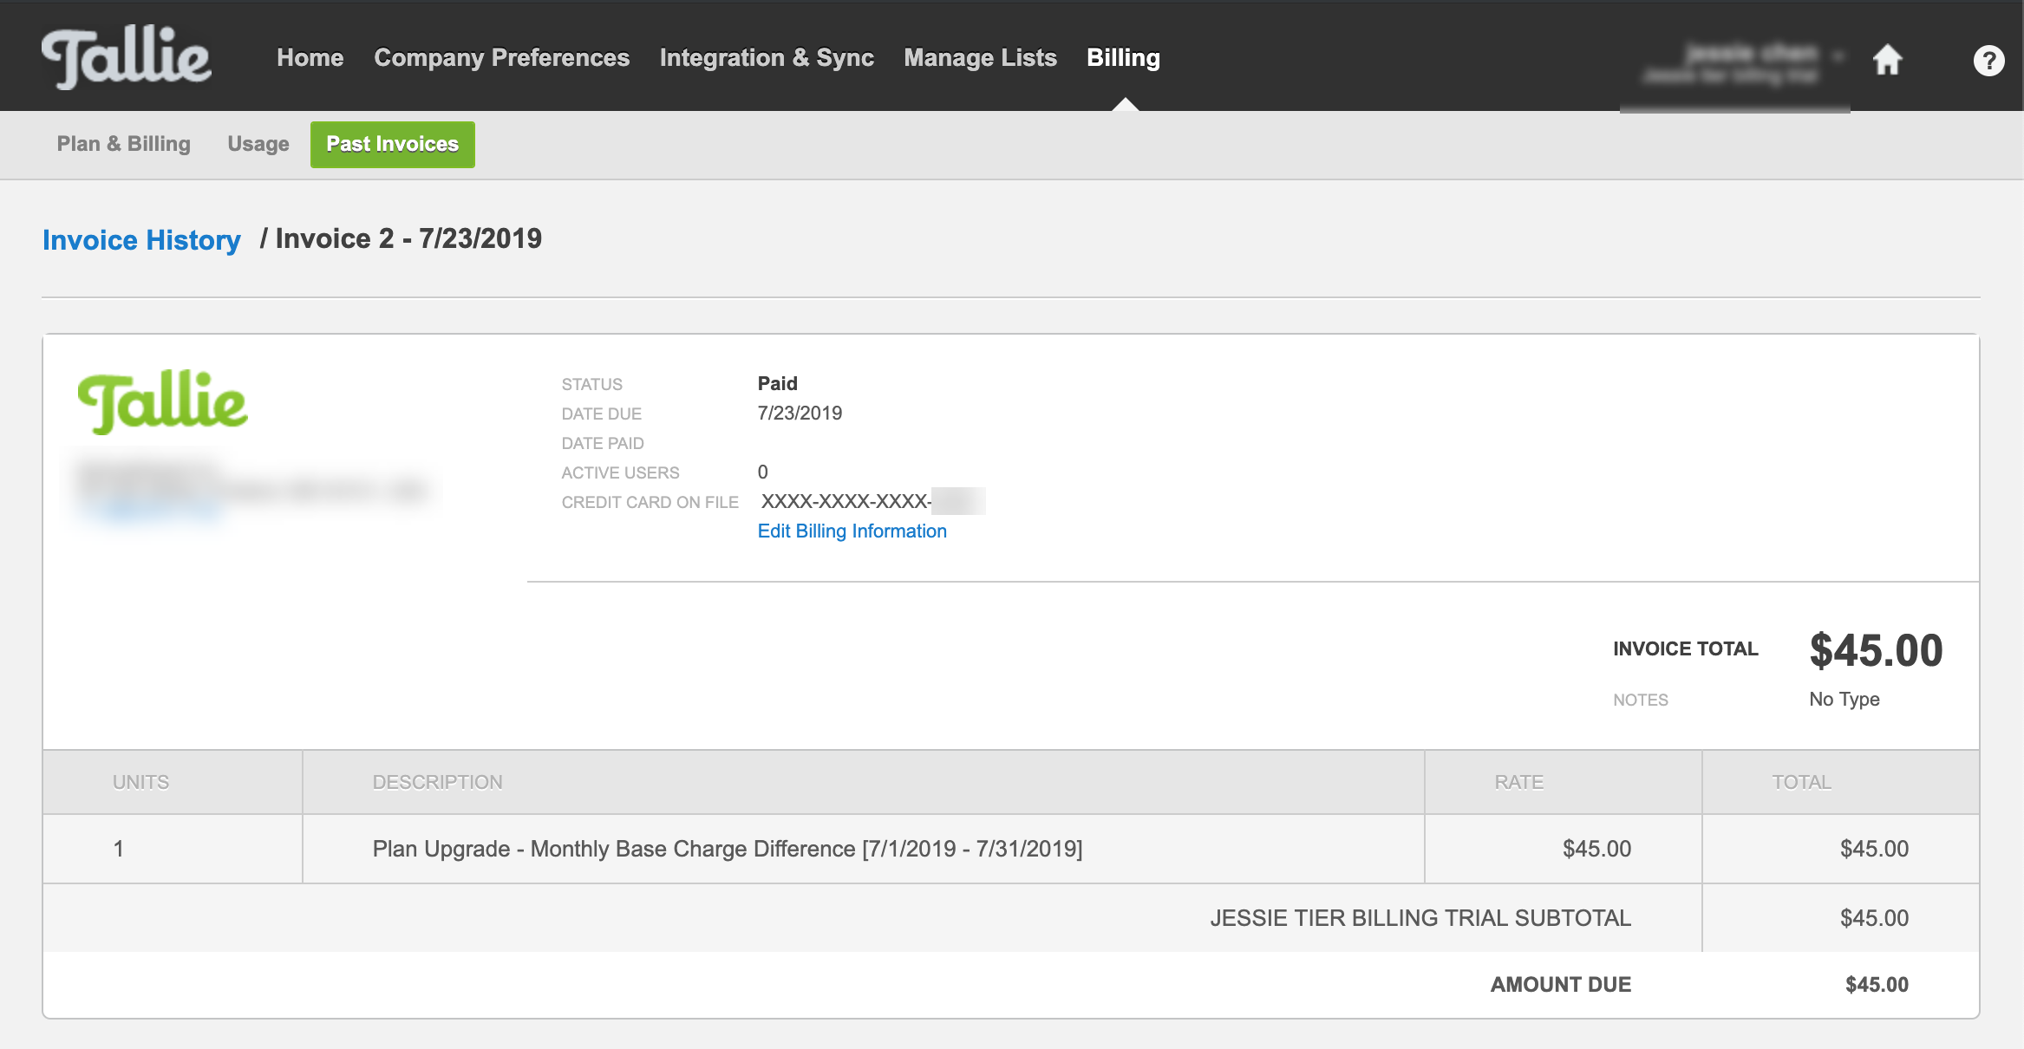Click the INVOICE TOTAL label
The width and height of the screenshot is (2024, 1049).
pyautogui.click(x=1685, y=648)
